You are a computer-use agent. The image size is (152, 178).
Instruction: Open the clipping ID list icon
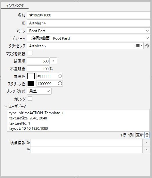pos(139,46)
